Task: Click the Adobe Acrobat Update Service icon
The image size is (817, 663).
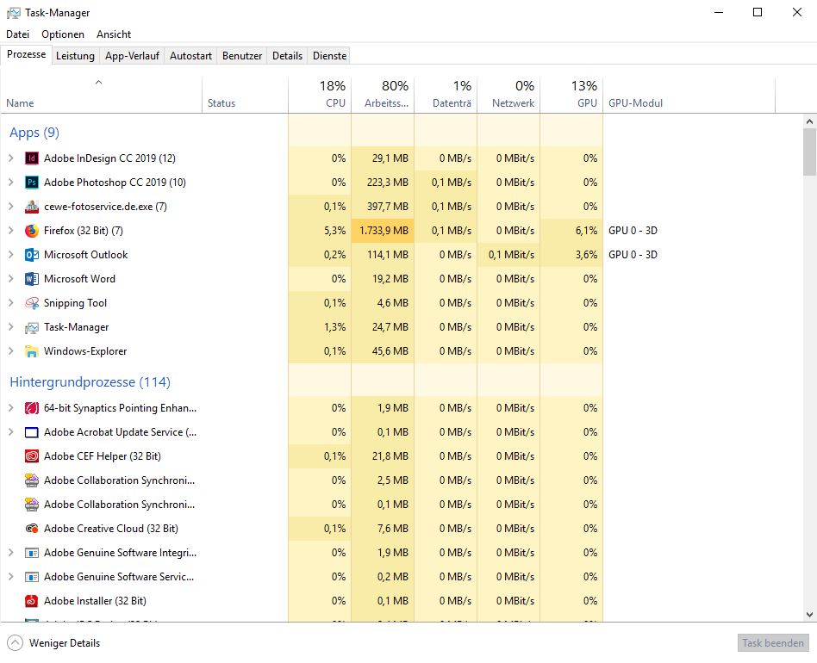Action: click(x=32, y=432)
